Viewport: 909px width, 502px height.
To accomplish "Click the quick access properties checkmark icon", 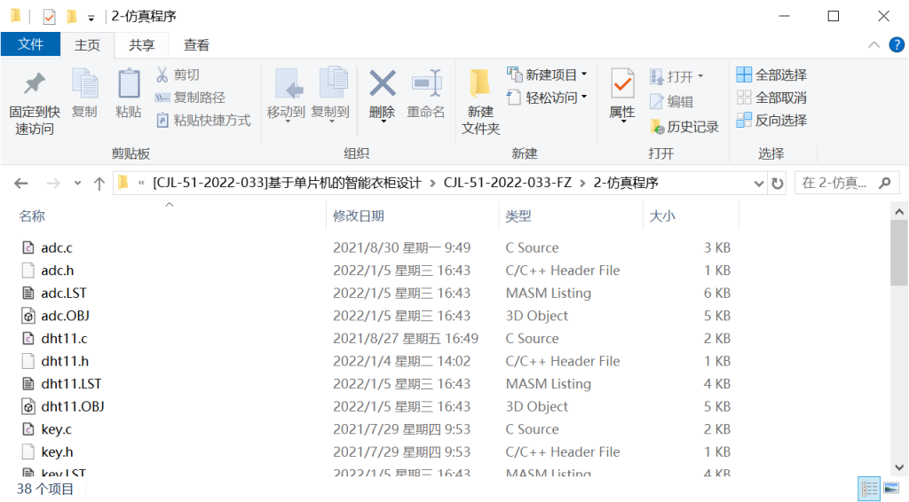I will point(50,17).
